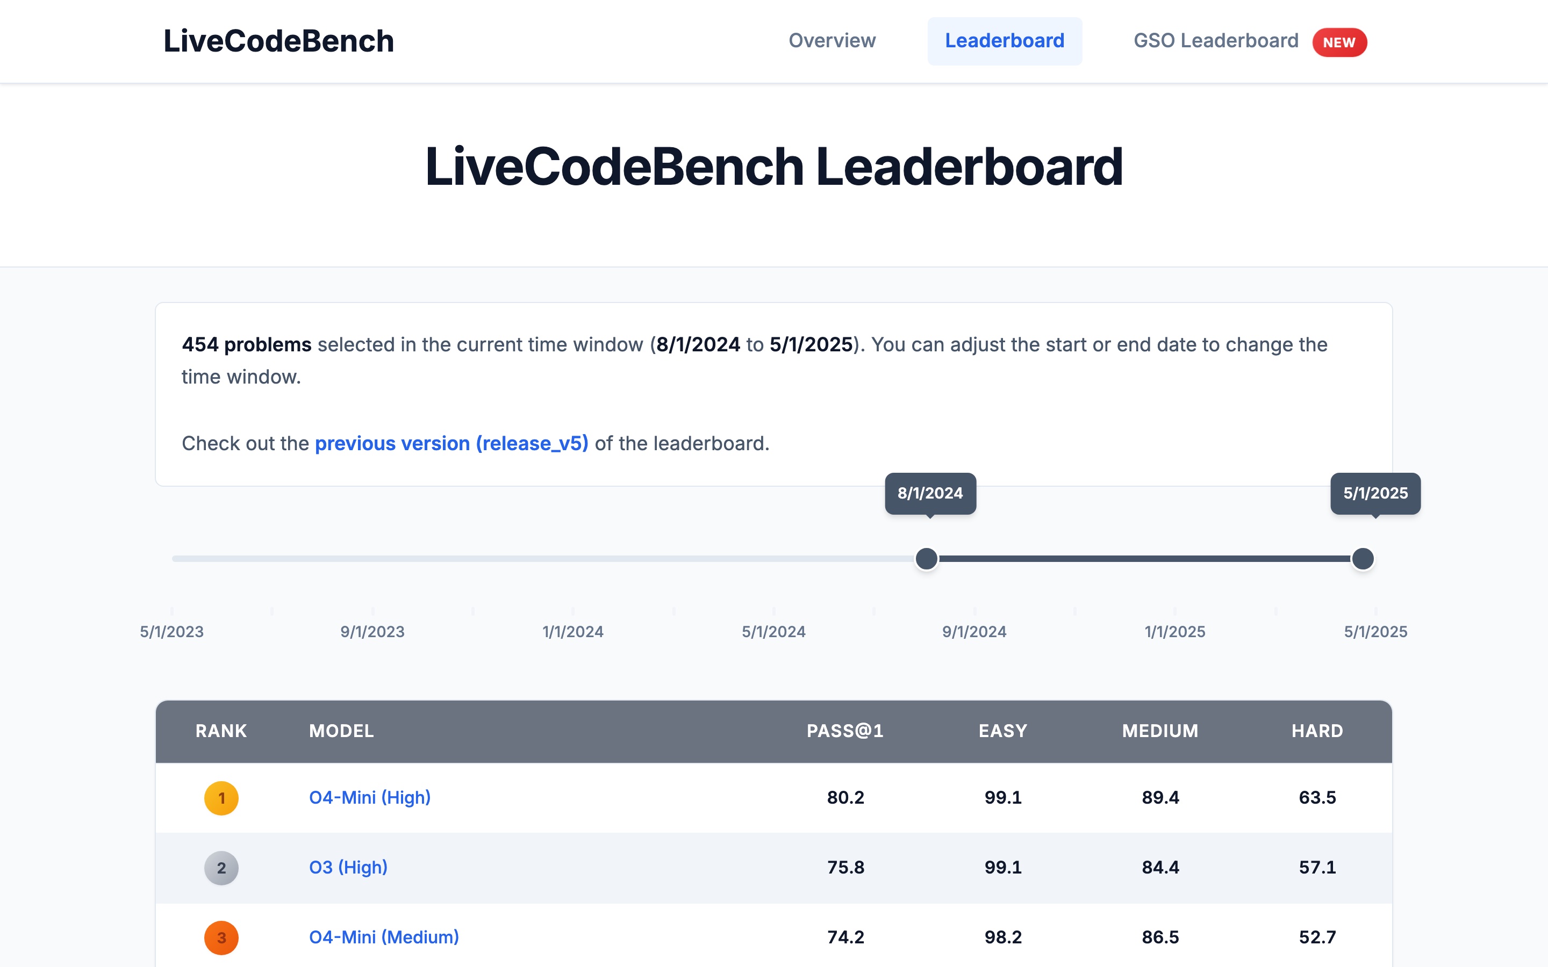Open the O4-Mini (Medium) model link
This screenshot has height=967, width=1548.
[384, 937]
